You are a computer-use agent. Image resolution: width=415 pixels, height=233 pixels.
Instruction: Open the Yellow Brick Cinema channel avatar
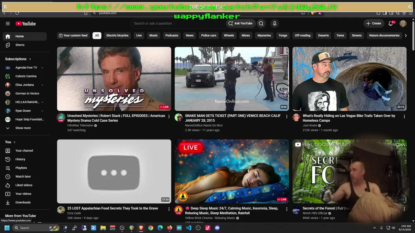(x=179, y=210)
